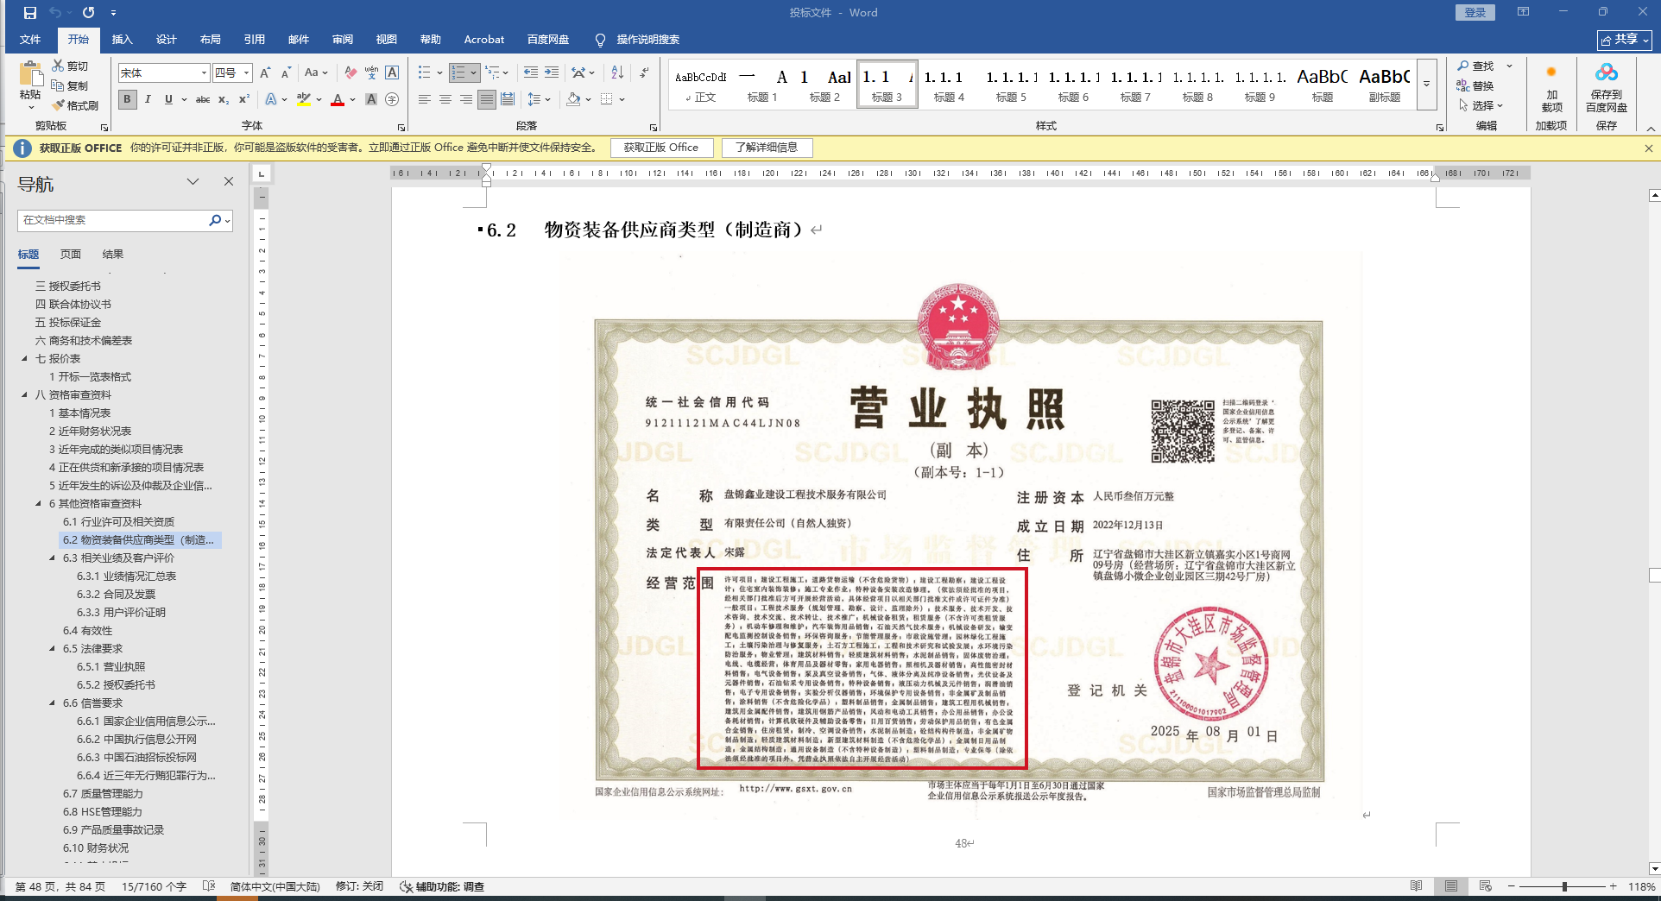Insert enclosed character (circled 字) icon

coord(392,99)
